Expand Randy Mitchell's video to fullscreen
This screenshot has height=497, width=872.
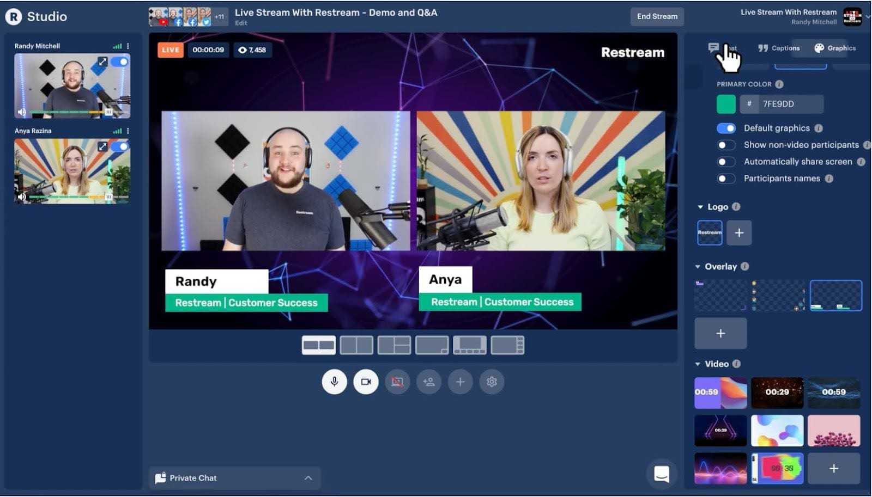(102, 62)
